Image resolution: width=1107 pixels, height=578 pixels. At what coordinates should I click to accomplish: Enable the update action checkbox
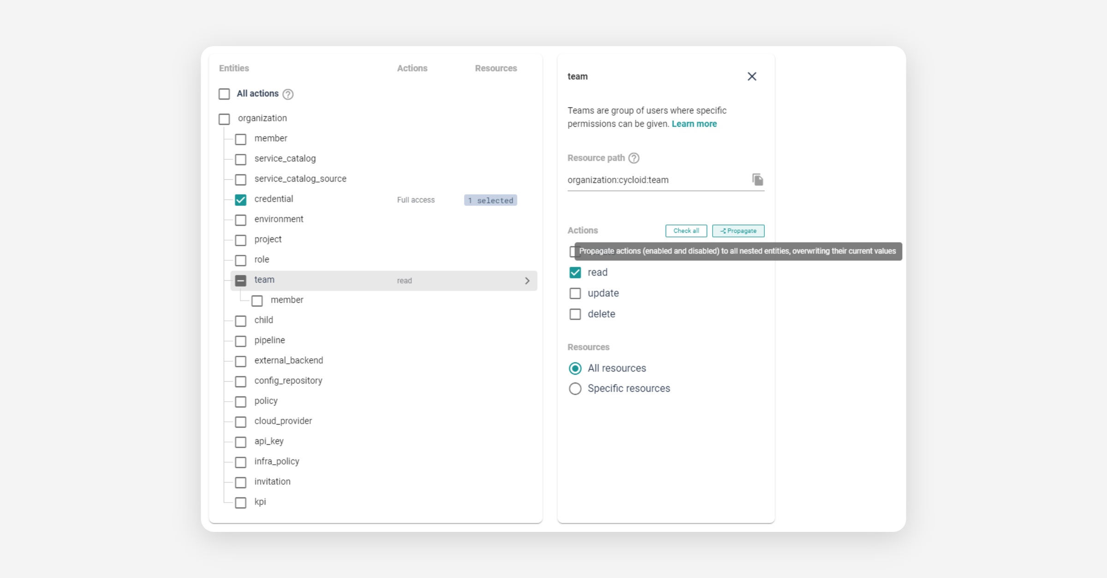pos(575,294)
